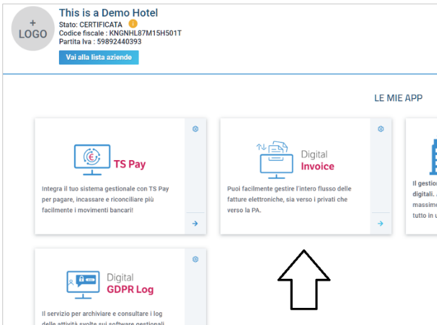
Task: Click the Digital Invoice document monitor logo
Action: pyautogui.click(x=275, y=159)
